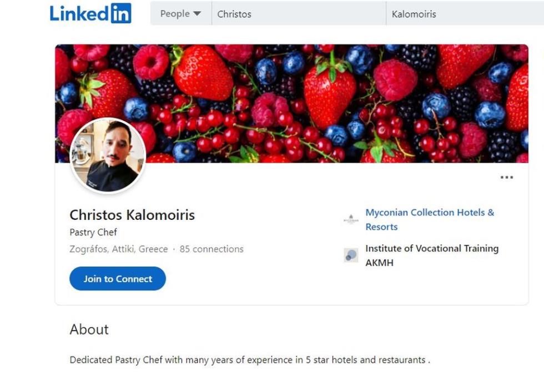This screenshot has height=378, width=544.
Task: Open Institute of Vocational Training AKMH link
Action: pos(432,255)
